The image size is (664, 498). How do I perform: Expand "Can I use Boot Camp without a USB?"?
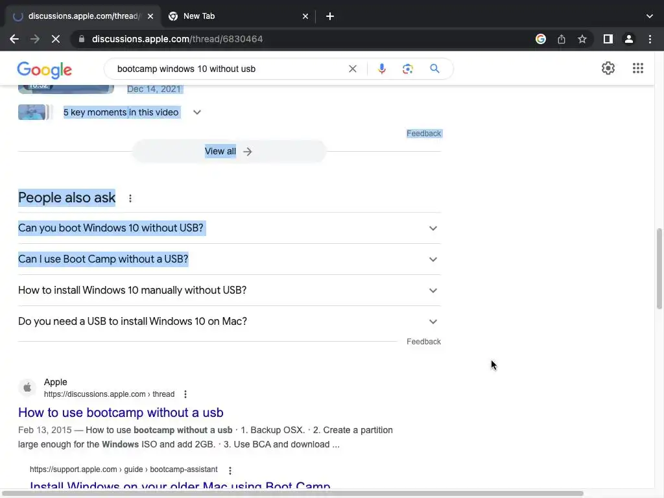[x=229, y=259]
